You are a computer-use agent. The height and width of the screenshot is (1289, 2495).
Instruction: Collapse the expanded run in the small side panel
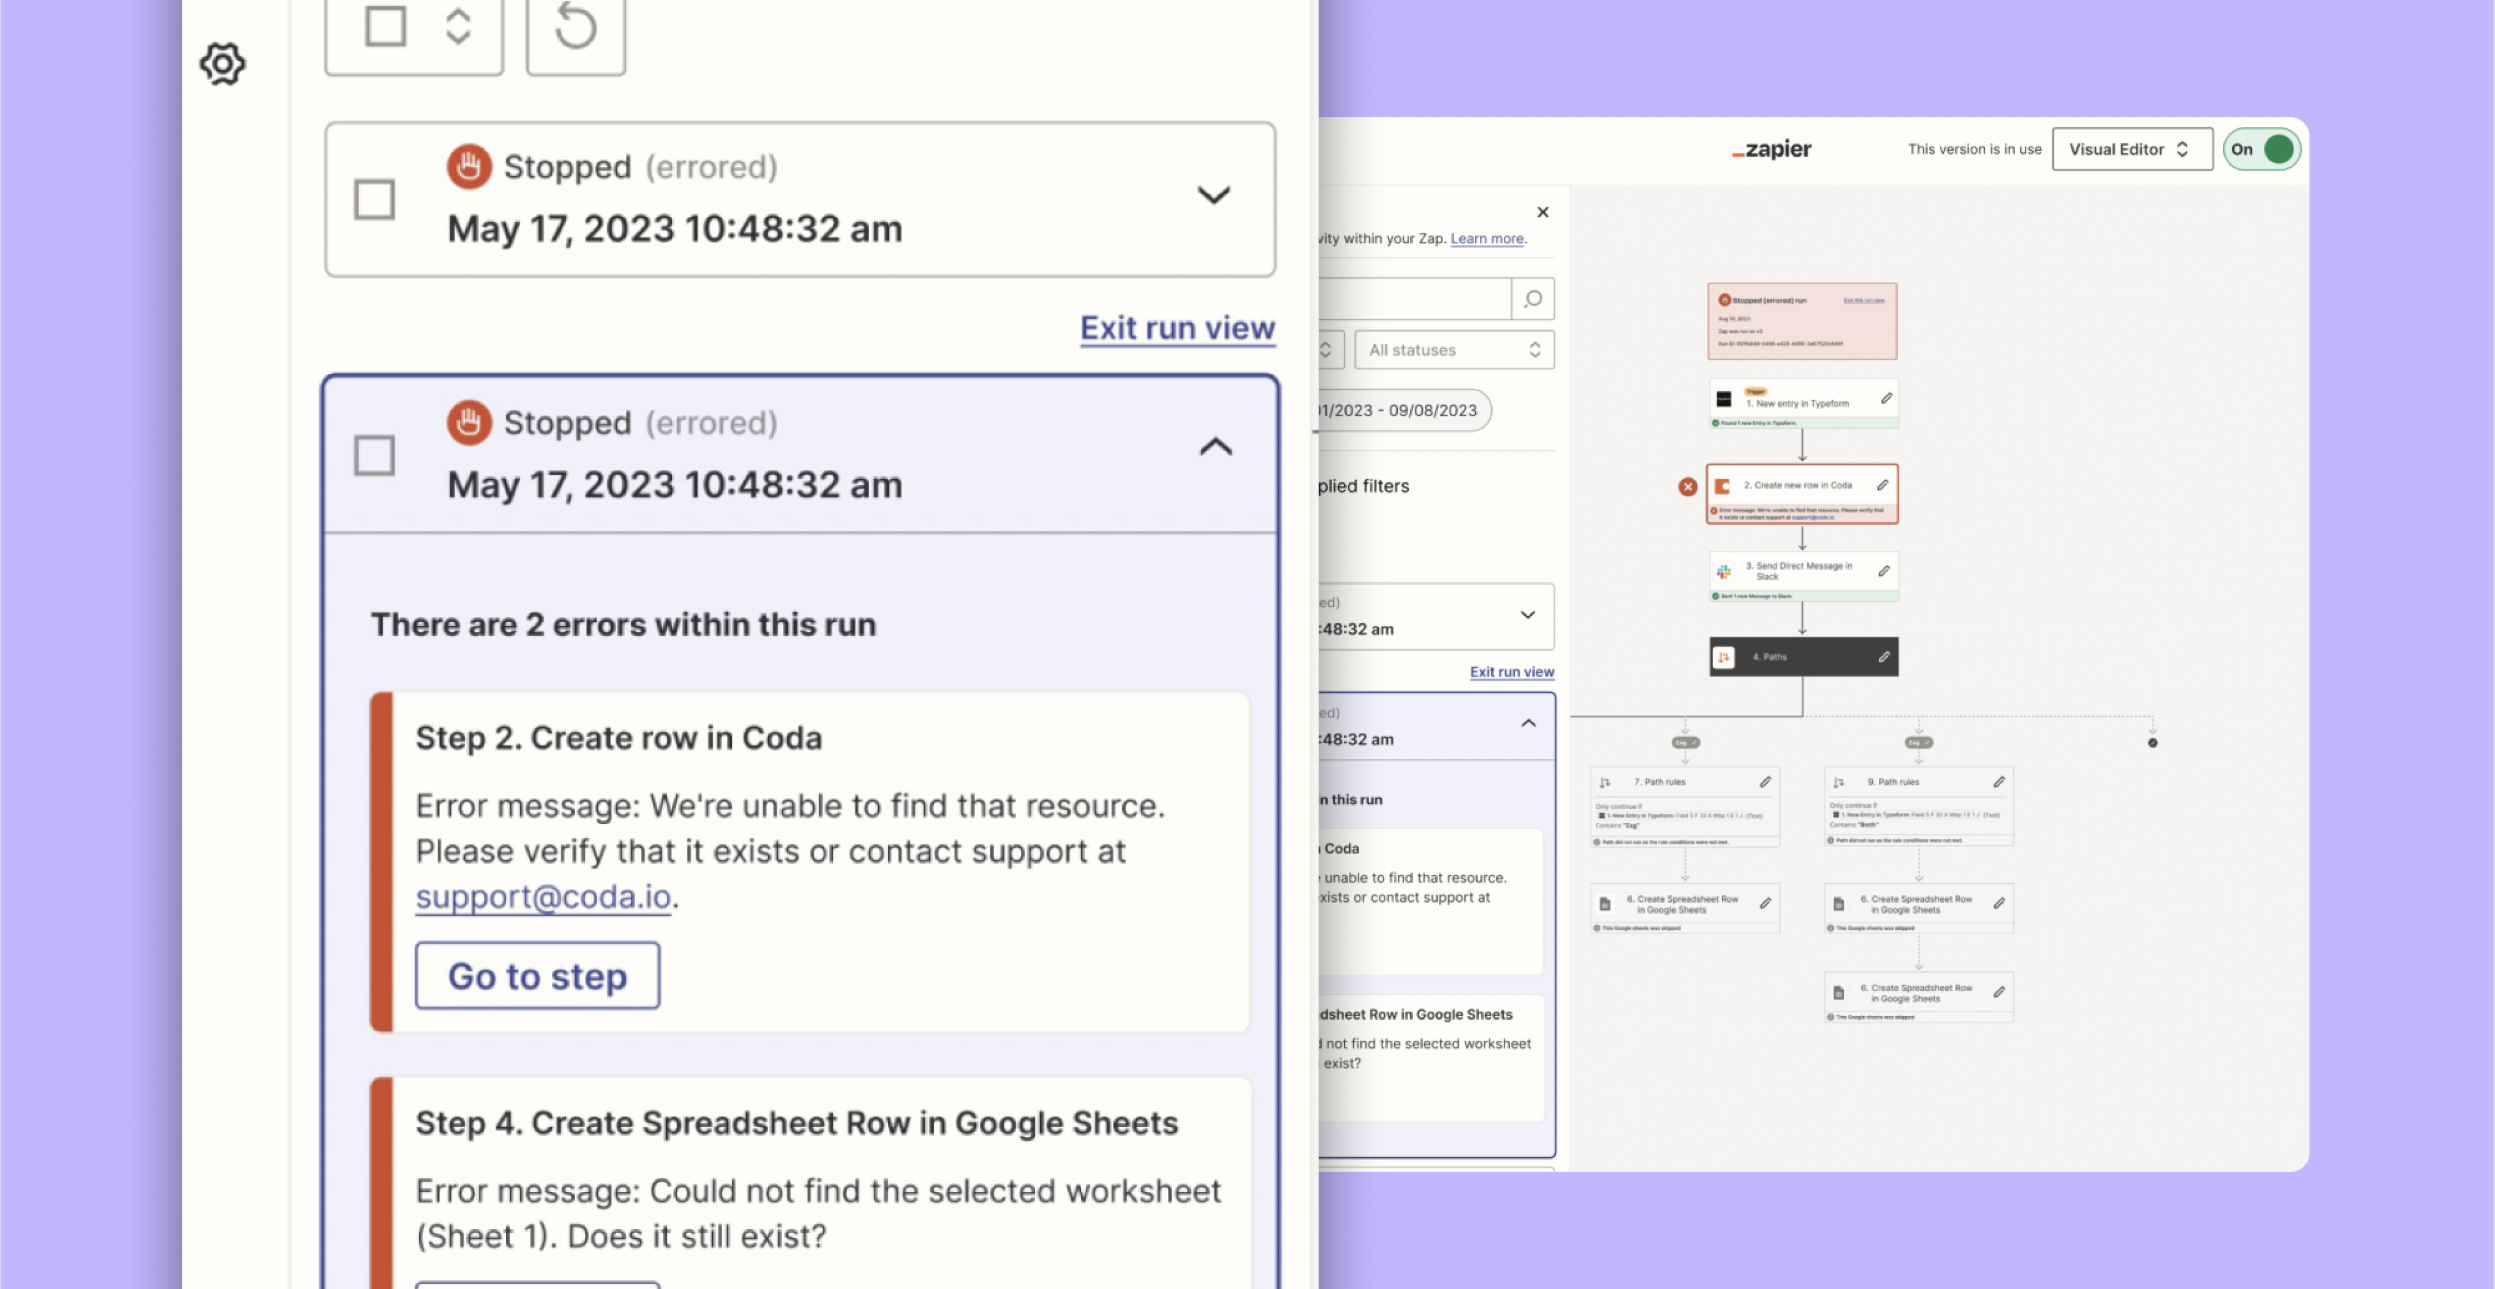pos(1528,724)
